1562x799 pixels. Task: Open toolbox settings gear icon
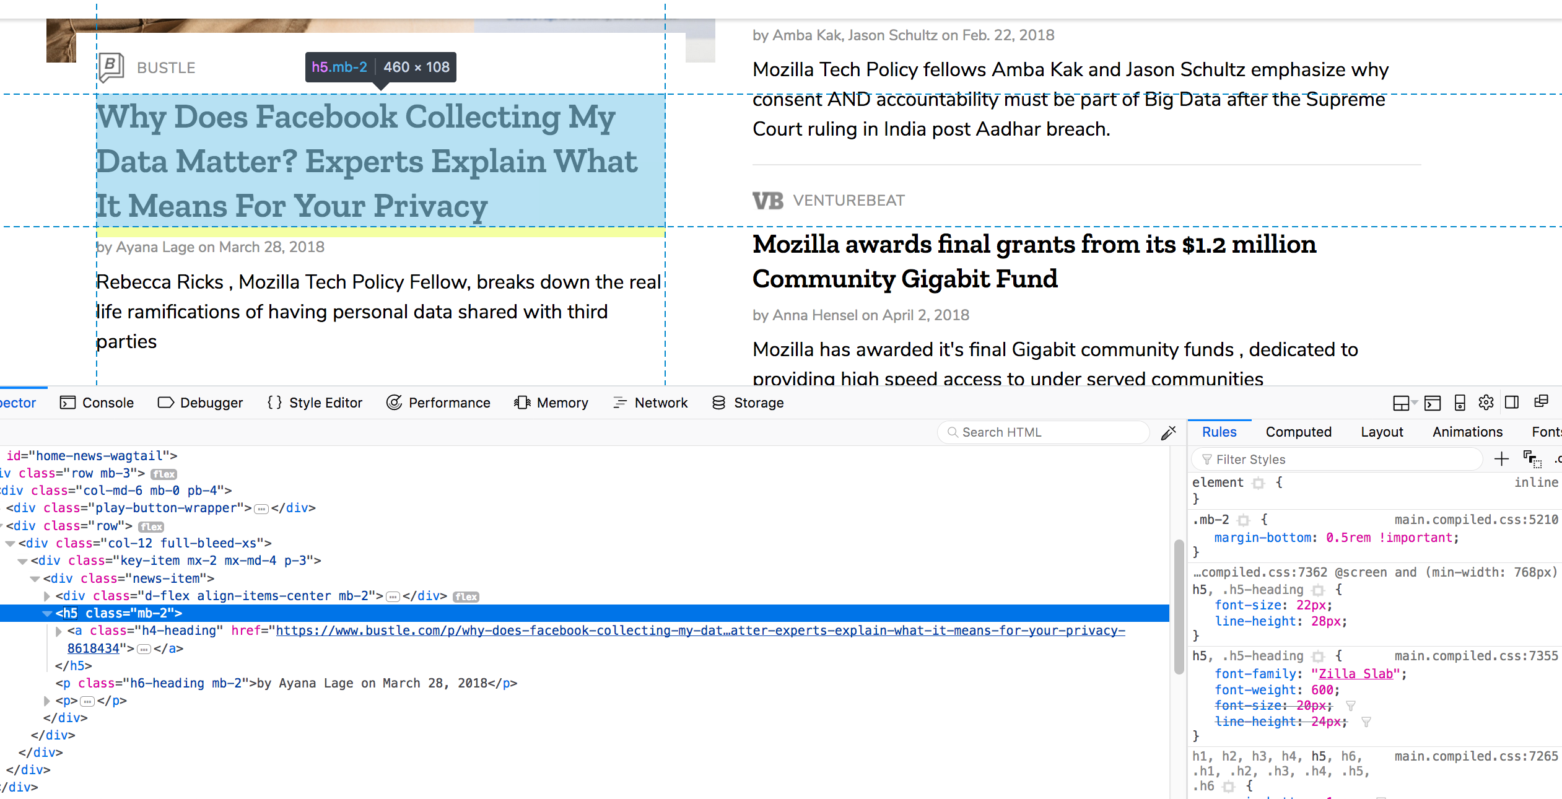[x=1486, y=403]
